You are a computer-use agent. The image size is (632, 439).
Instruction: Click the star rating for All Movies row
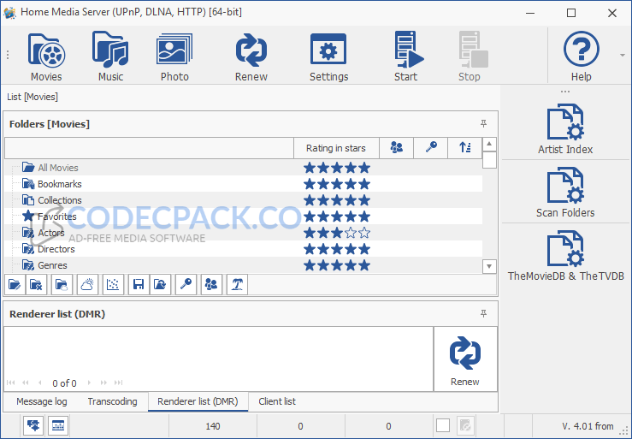pos(337,168)
